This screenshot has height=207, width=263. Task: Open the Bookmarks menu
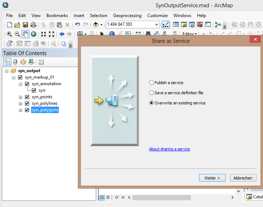pyautogui.click(x=57, y=16)
